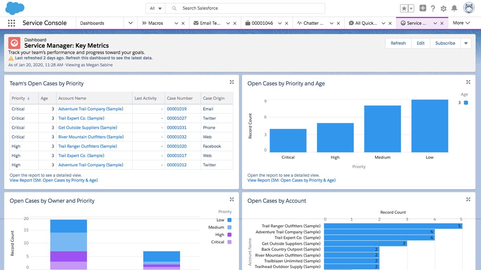This screenshot has width=481, height=270.
Task: Open Setup using the gear icon
Action: coord(443,8)
